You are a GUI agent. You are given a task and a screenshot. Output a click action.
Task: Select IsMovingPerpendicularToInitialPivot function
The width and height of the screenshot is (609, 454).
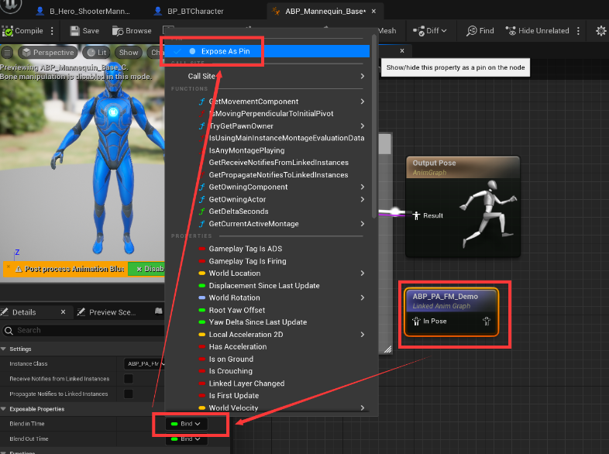point(271,114)
